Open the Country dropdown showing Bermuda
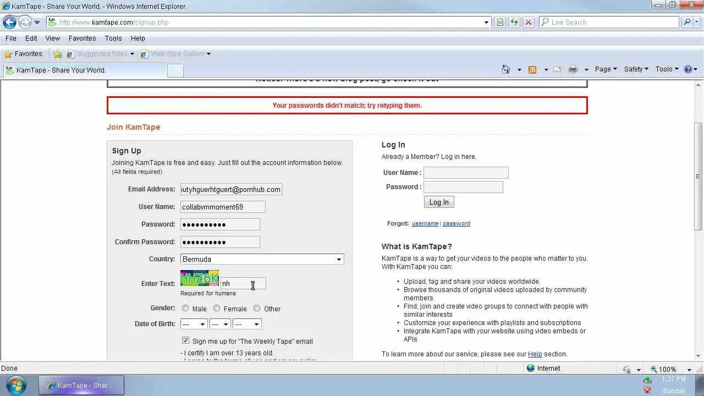 (262, 259)
